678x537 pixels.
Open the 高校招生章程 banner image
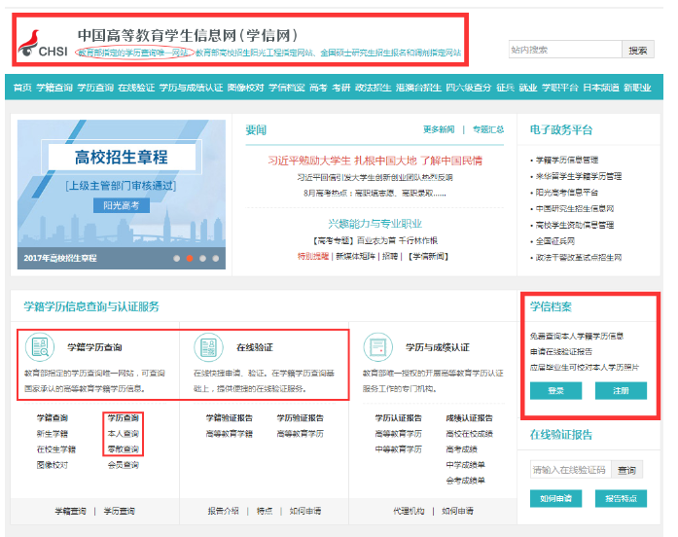(122, 195)
